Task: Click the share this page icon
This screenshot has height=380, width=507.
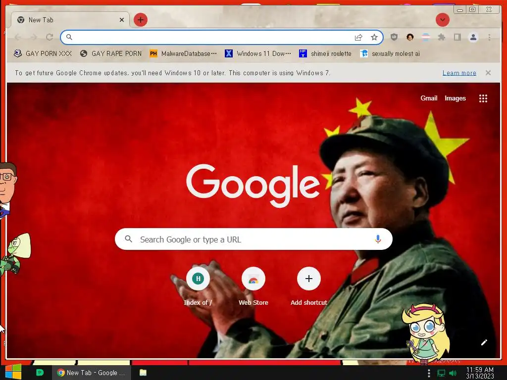Action: (358, 37)
